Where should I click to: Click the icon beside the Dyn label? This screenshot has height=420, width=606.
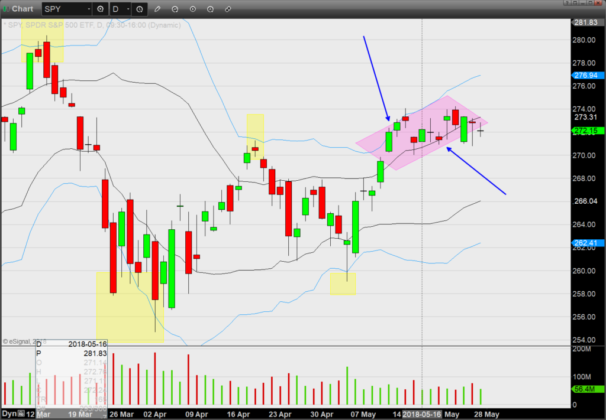[x=21, y=414]
